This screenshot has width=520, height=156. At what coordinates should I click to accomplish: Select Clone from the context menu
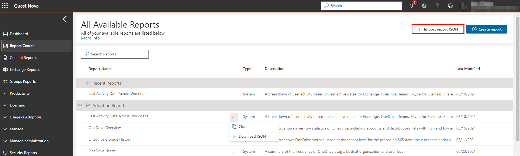(x=243, y=127)
